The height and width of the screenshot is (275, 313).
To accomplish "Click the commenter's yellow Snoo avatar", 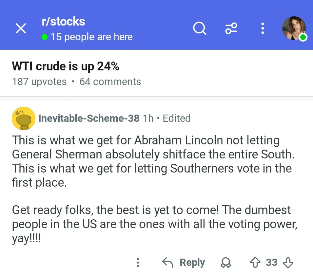I will tap(24, 119).
